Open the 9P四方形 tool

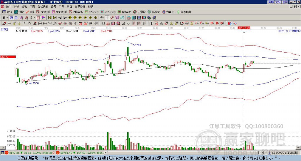(59, 12)
